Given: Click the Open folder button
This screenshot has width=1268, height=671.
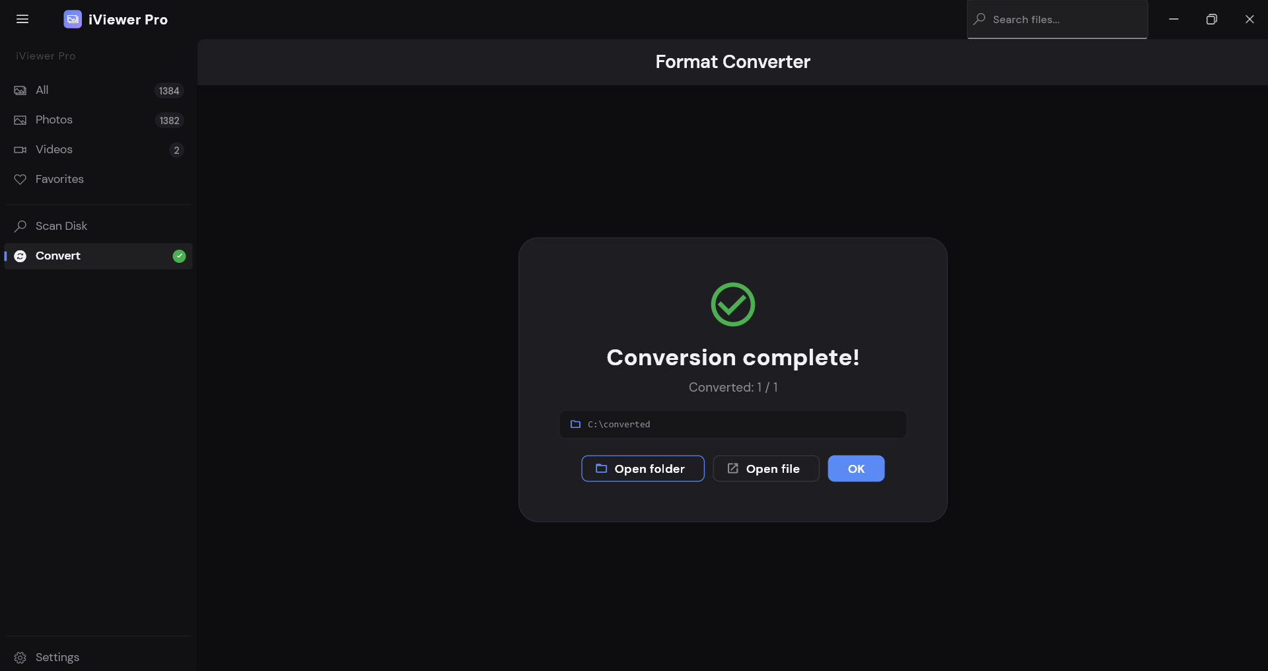Looking at the screenshot, I should (643, 469).
